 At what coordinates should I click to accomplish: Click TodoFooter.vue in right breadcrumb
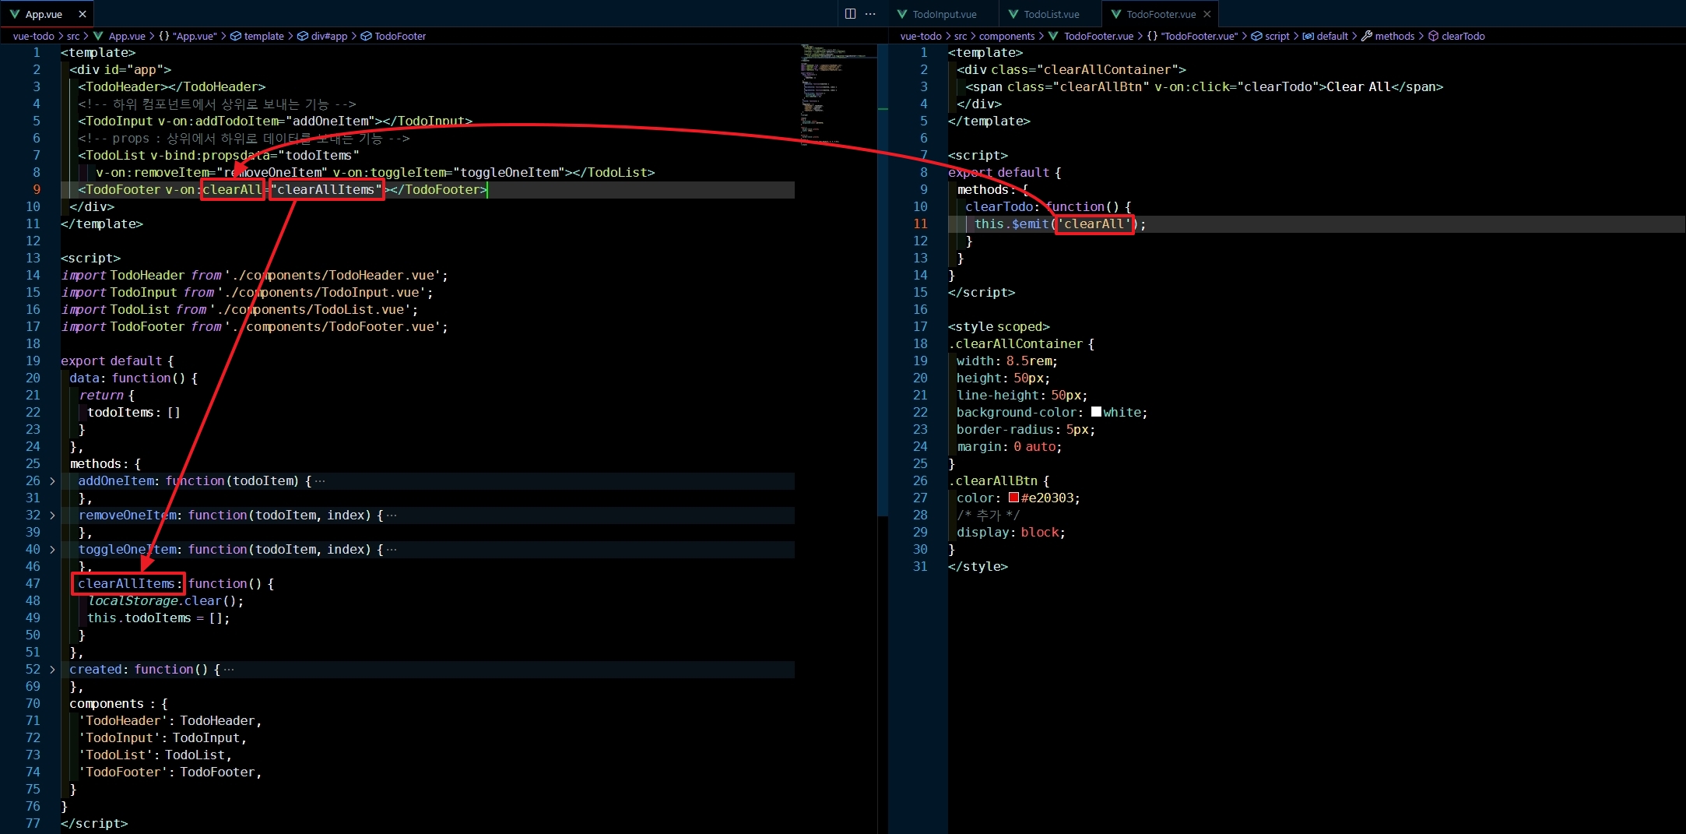tap(1098, 36)
